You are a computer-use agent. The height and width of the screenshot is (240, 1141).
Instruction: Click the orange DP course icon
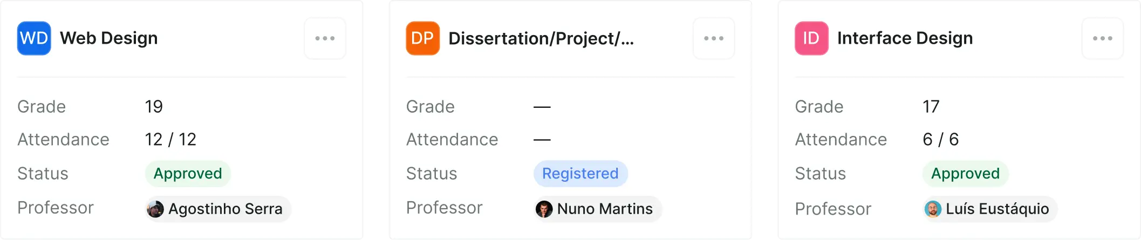click(x=422, y=38)
